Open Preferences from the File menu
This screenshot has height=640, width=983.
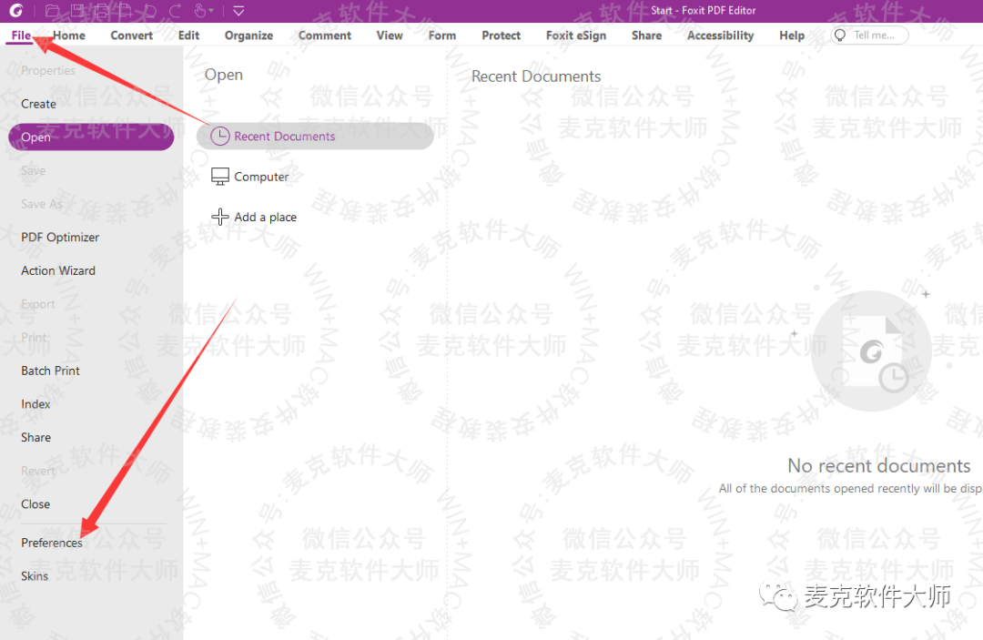pyautogui.click(x=51, y=543)
